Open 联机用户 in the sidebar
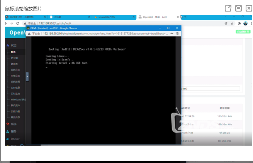The image size is (253, 163). (15, 106)
